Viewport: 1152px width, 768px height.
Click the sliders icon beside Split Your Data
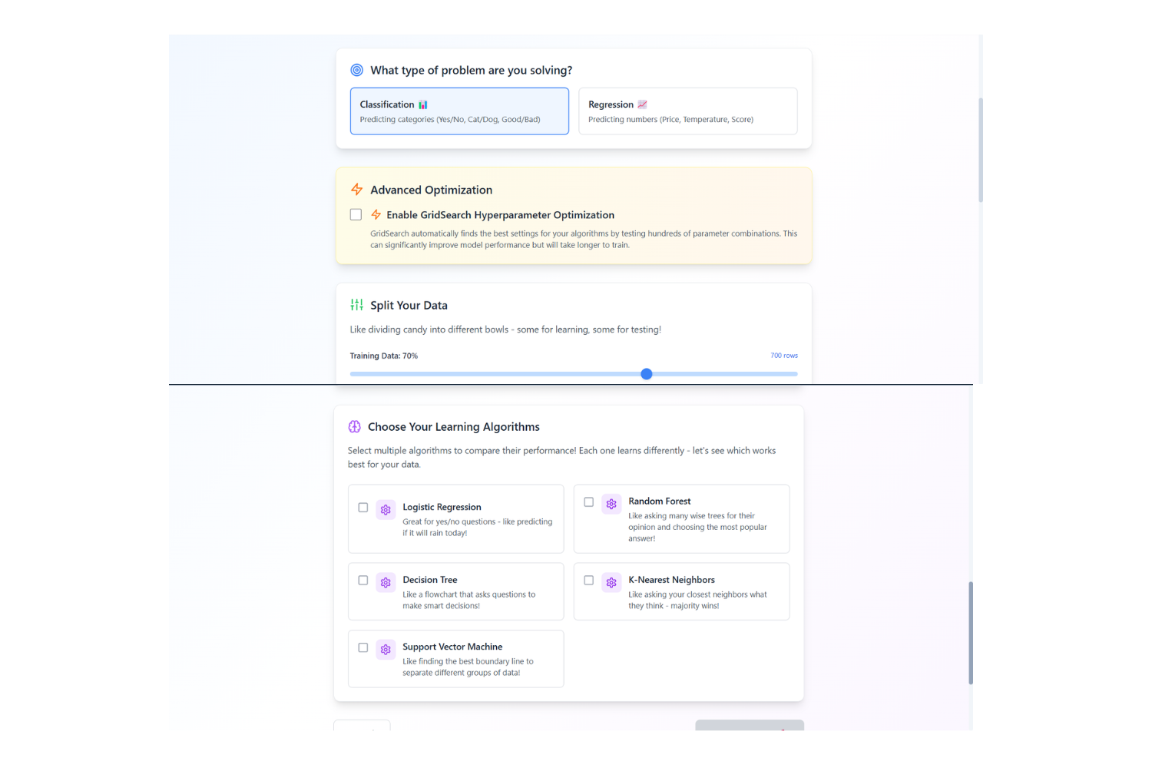pos(357,305)
